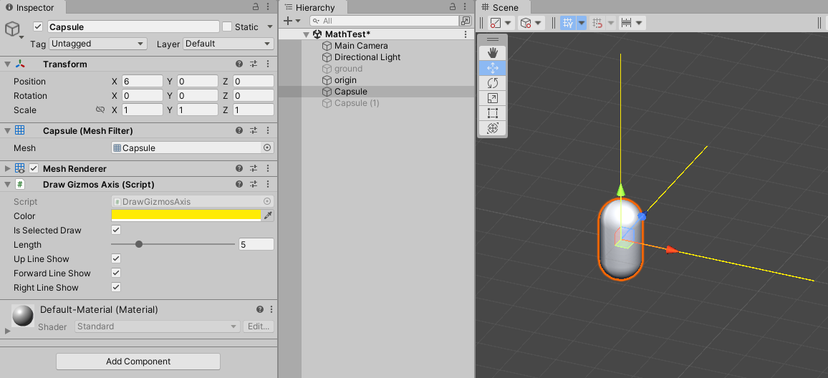This screenshot has width=828, height=378.
Task: Open the Hierarchy create plus dropdown
Action: pos(292,21)
